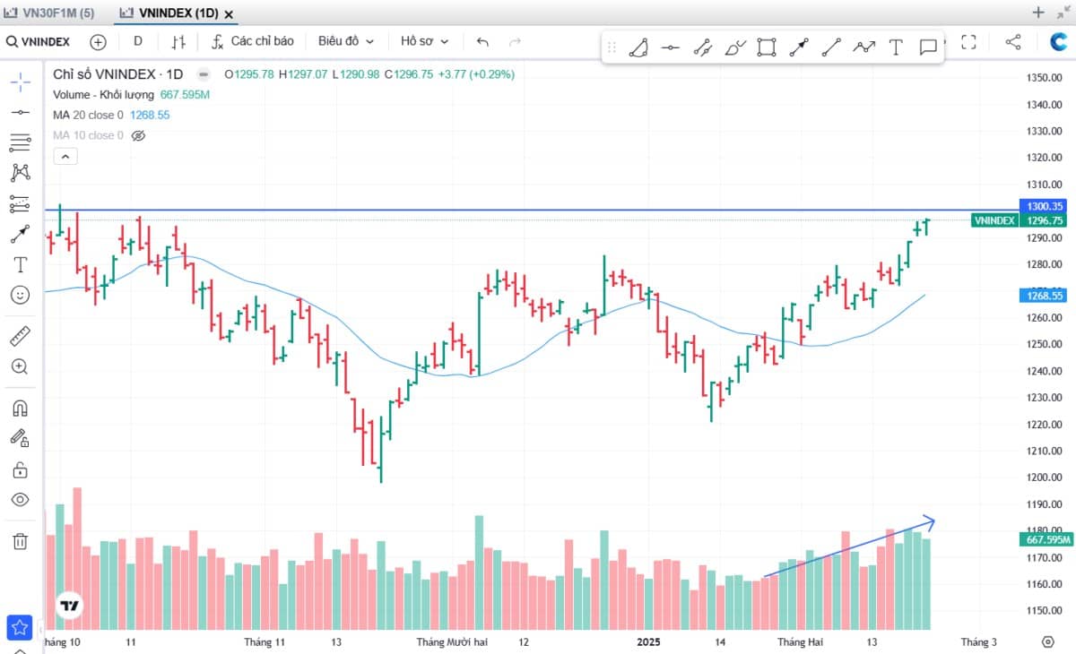The width and height of the screenshot is (1076, 654).
Task: Activate the zoom in tool
Action: pyautogui.click(x=20, y=366)
